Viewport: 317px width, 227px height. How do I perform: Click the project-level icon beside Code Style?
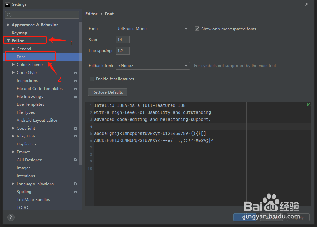click(x=75, y=73)
